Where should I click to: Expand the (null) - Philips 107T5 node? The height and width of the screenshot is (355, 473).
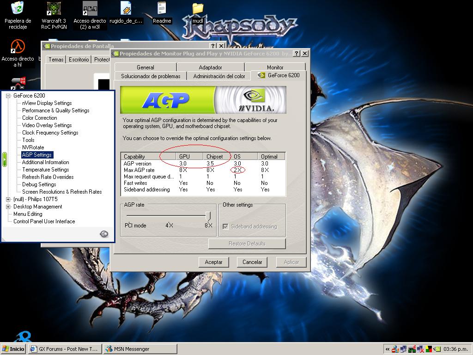pyautogui.click(x=8, y=199)
